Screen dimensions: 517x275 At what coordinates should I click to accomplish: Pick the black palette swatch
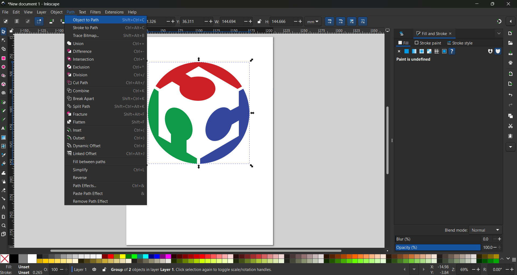click(14, 259)
